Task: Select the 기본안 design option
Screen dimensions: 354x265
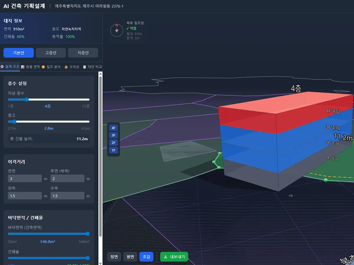Action: (18, 53)
